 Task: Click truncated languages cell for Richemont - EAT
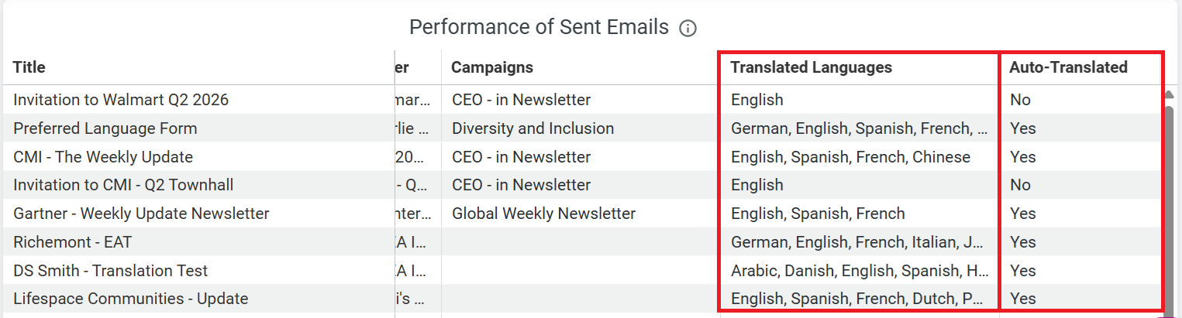[x=859, y=242]
